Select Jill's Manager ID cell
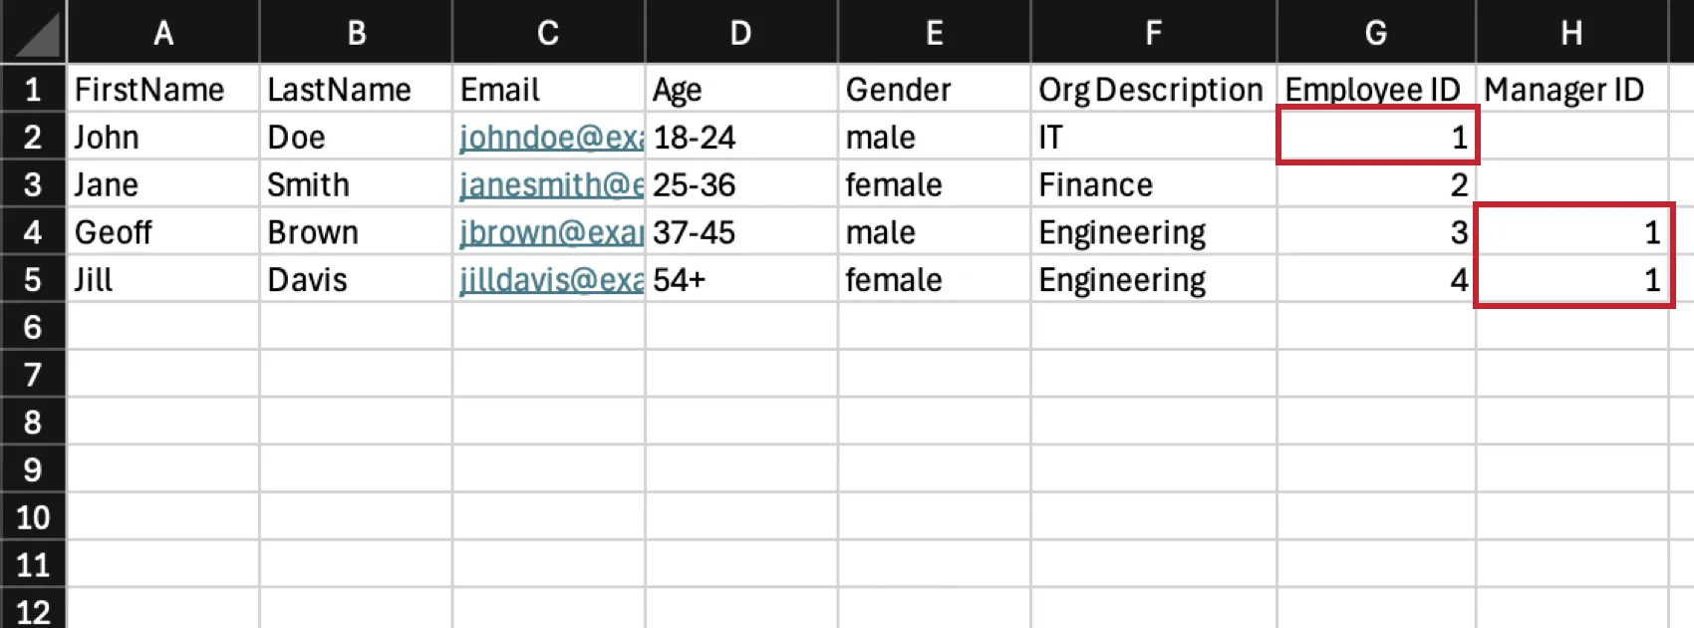Image resolution: width=1694 pixels, height=628 pixels. (x=1572, y=280)
